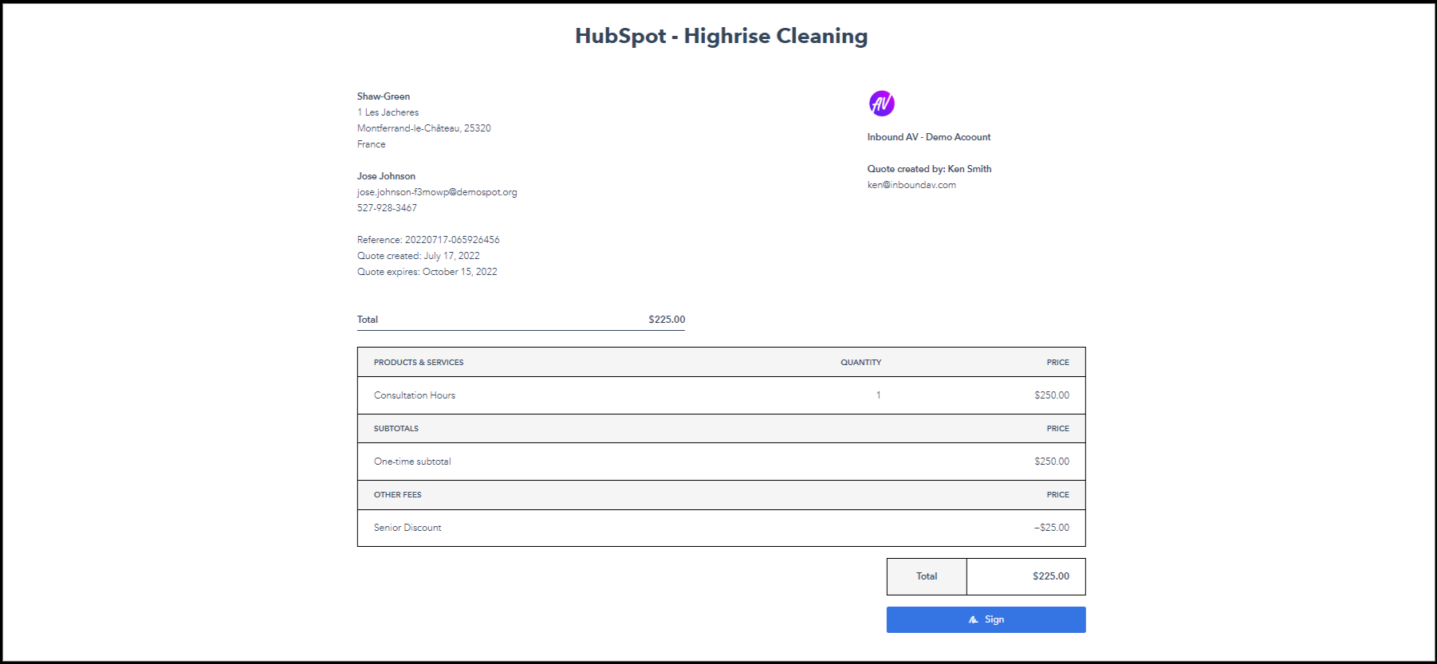This screenshot has height=664, width=1437.
Task: Click the SUBTOTALS section header
Action: coord(396,429)
